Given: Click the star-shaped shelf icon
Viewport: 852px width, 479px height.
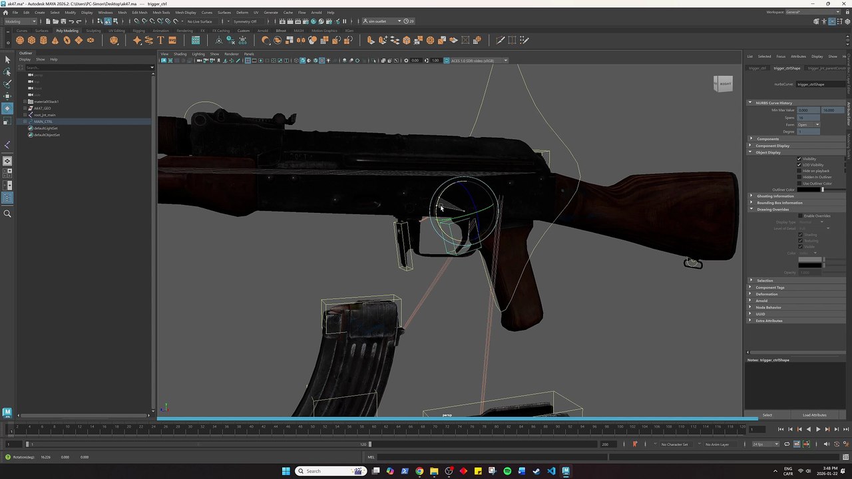Looking at the screenshot, I should pyautogui.click(x=137, y=41).
